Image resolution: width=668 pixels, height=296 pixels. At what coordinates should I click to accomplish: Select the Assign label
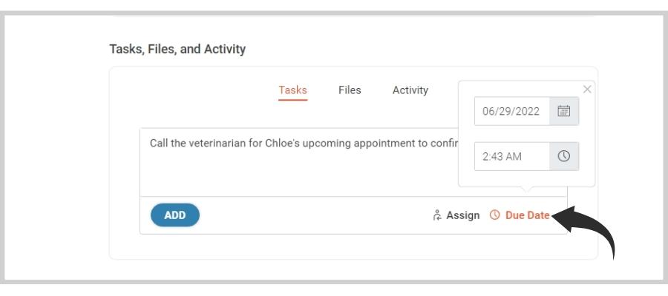[462, 215]
